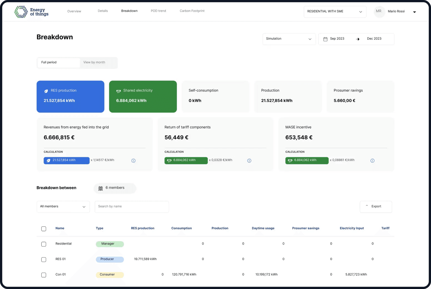431x289 pixels.
Task: Open the Simulation dropdown
Action: coord(289,39)
